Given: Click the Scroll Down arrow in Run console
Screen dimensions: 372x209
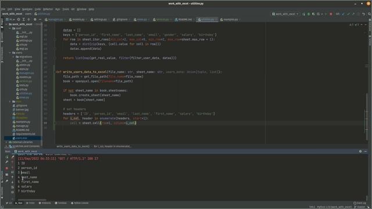Looking at the screenshot, I should pyautogui.click(x=13, y=182).
